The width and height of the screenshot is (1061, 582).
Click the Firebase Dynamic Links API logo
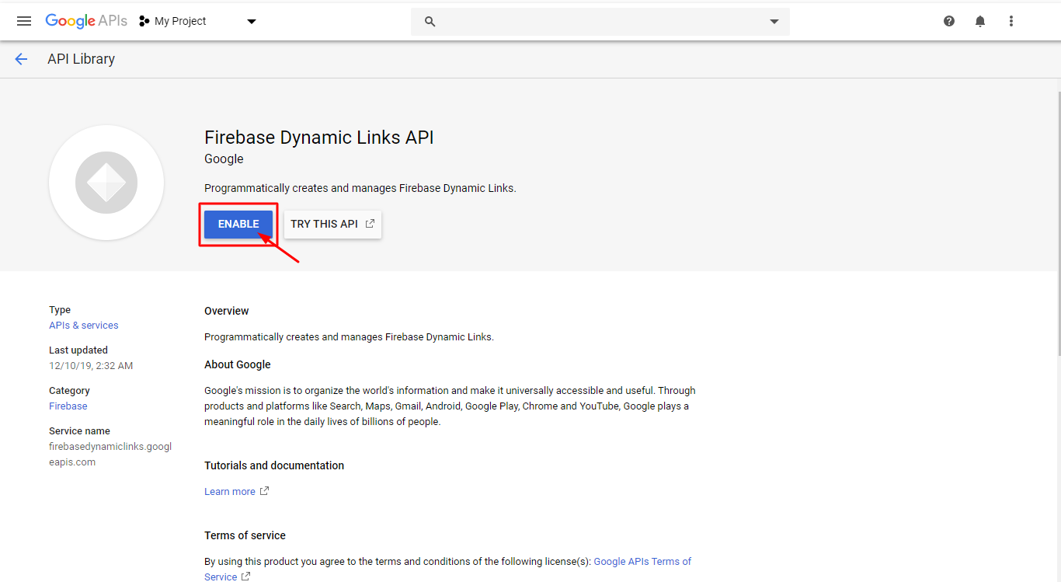(x=106, y=183)
